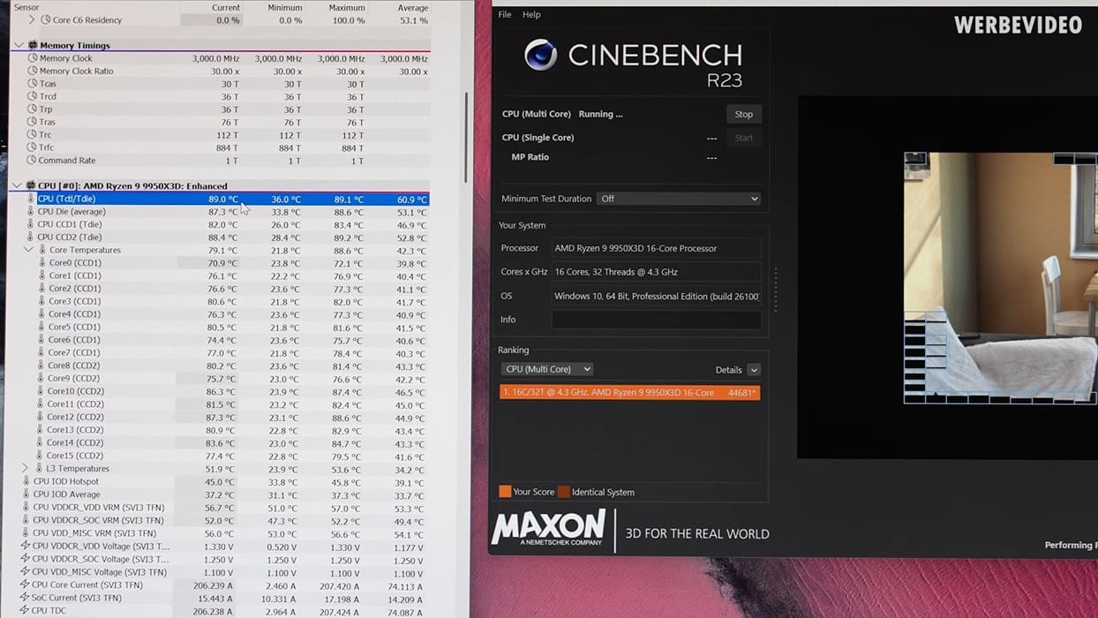Collapse the CPU [#0] AMD Ryzen section

pyautogui.click(x=18, y=186)
